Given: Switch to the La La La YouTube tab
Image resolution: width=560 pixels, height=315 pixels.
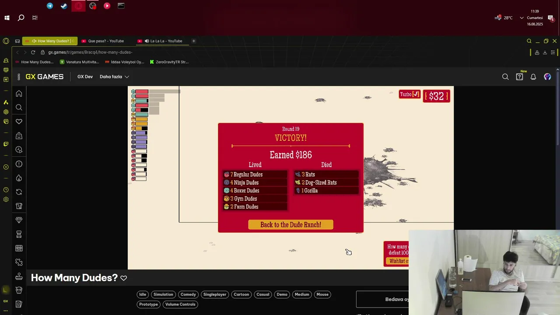Looking at the screenshot, I should point(162,41).
